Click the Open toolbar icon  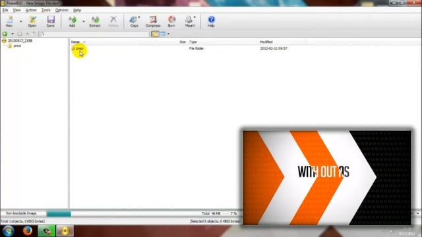[x=32, y=21]
